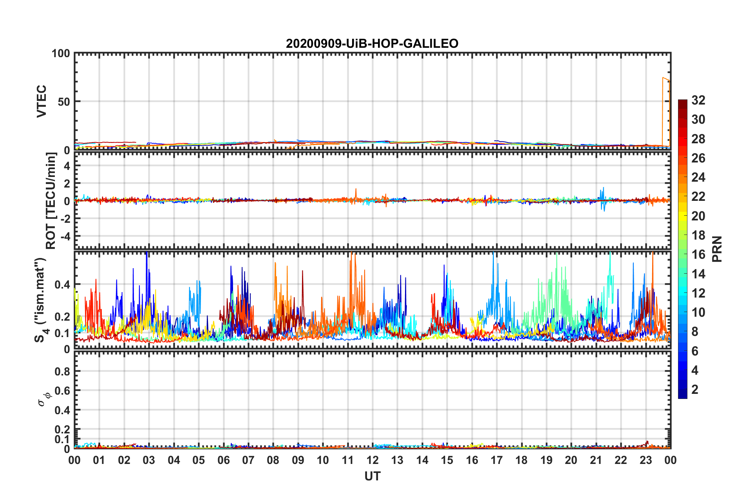This screenshot has width=745, height=498.
Task: Select the UT x-axis label
Action: tap(372, 476)
